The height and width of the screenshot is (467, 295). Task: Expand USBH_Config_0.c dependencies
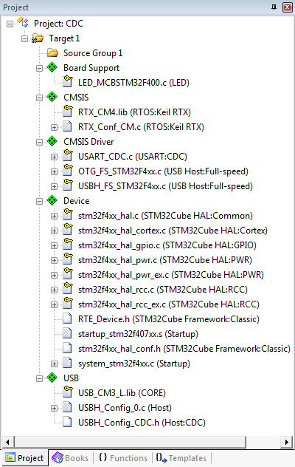point(54,408)
